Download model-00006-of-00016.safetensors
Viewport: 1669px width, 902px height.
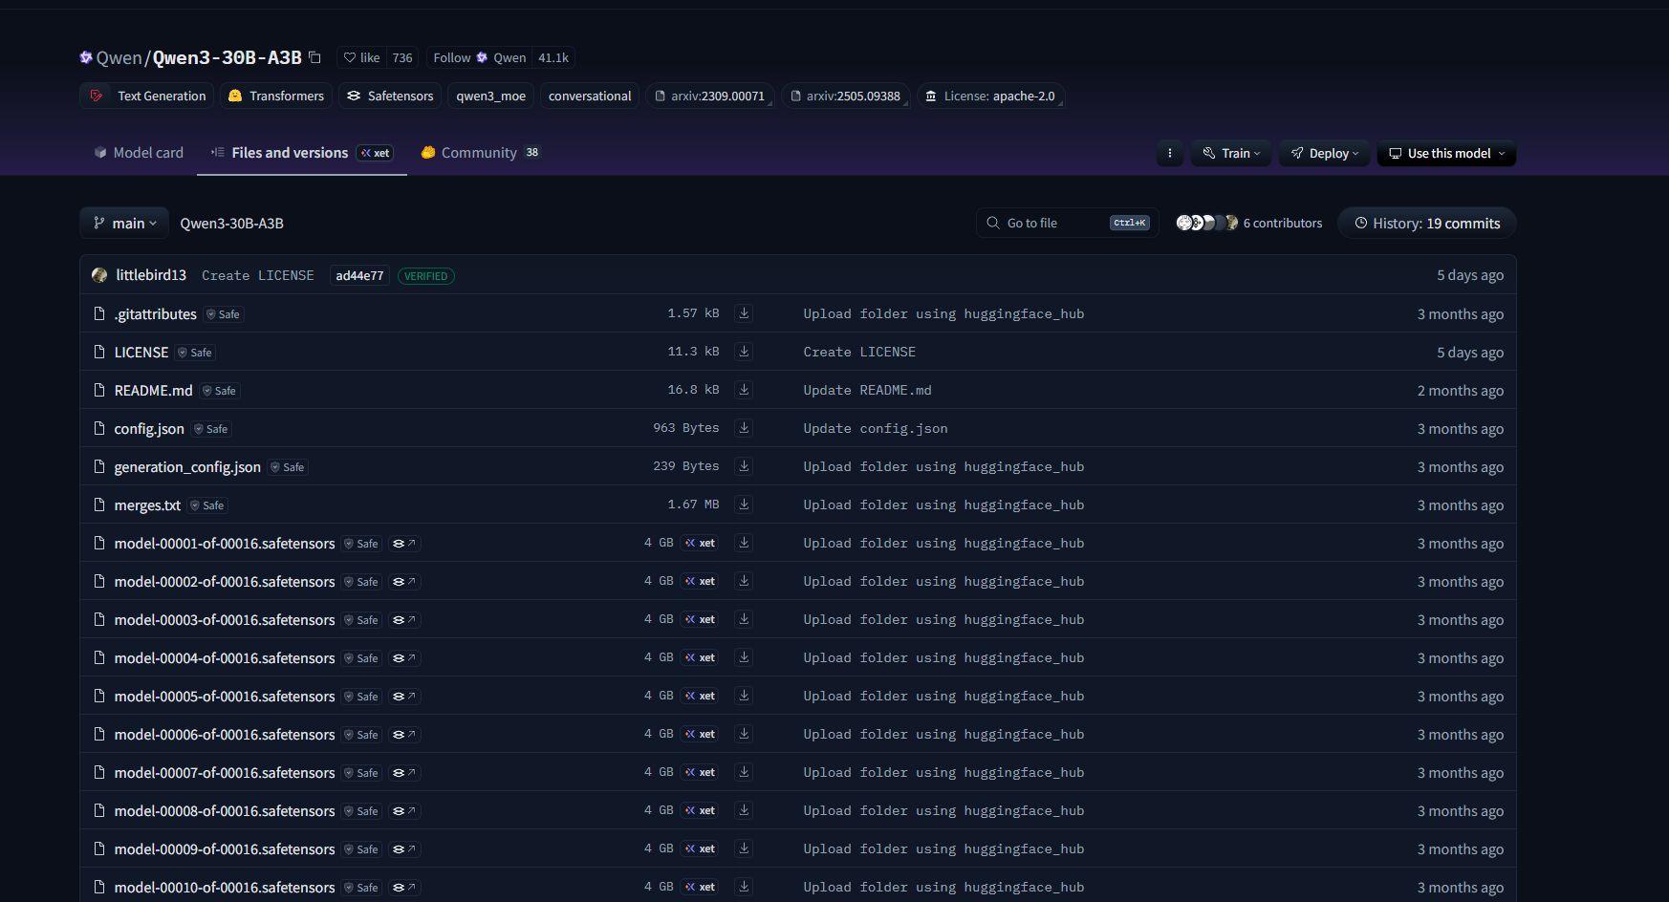click(x=744, y=734)
